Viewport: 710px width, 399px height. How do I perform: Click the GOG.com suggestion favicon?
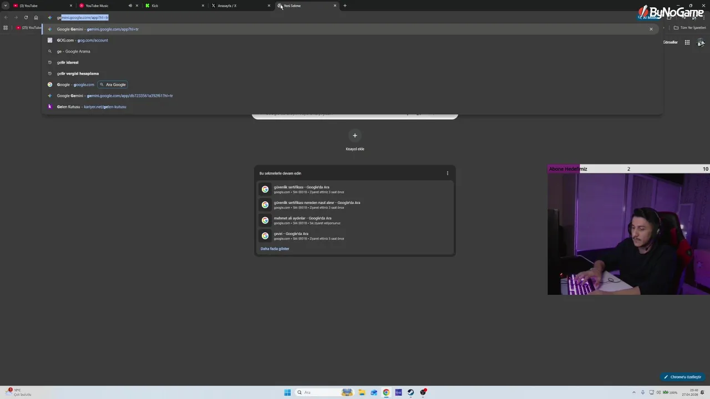click(50, 40)
